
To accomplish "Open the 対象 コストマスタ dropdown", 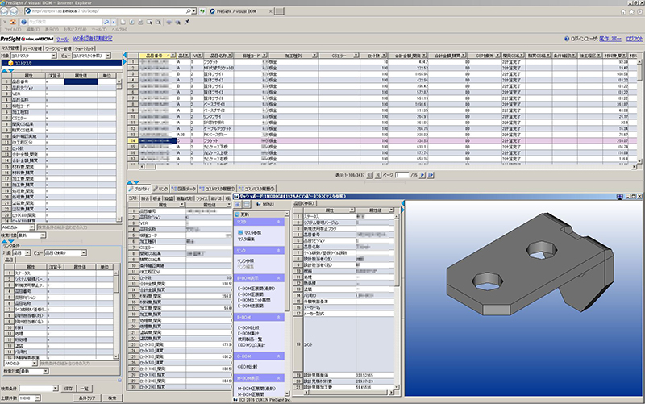I will pos(53,56).
